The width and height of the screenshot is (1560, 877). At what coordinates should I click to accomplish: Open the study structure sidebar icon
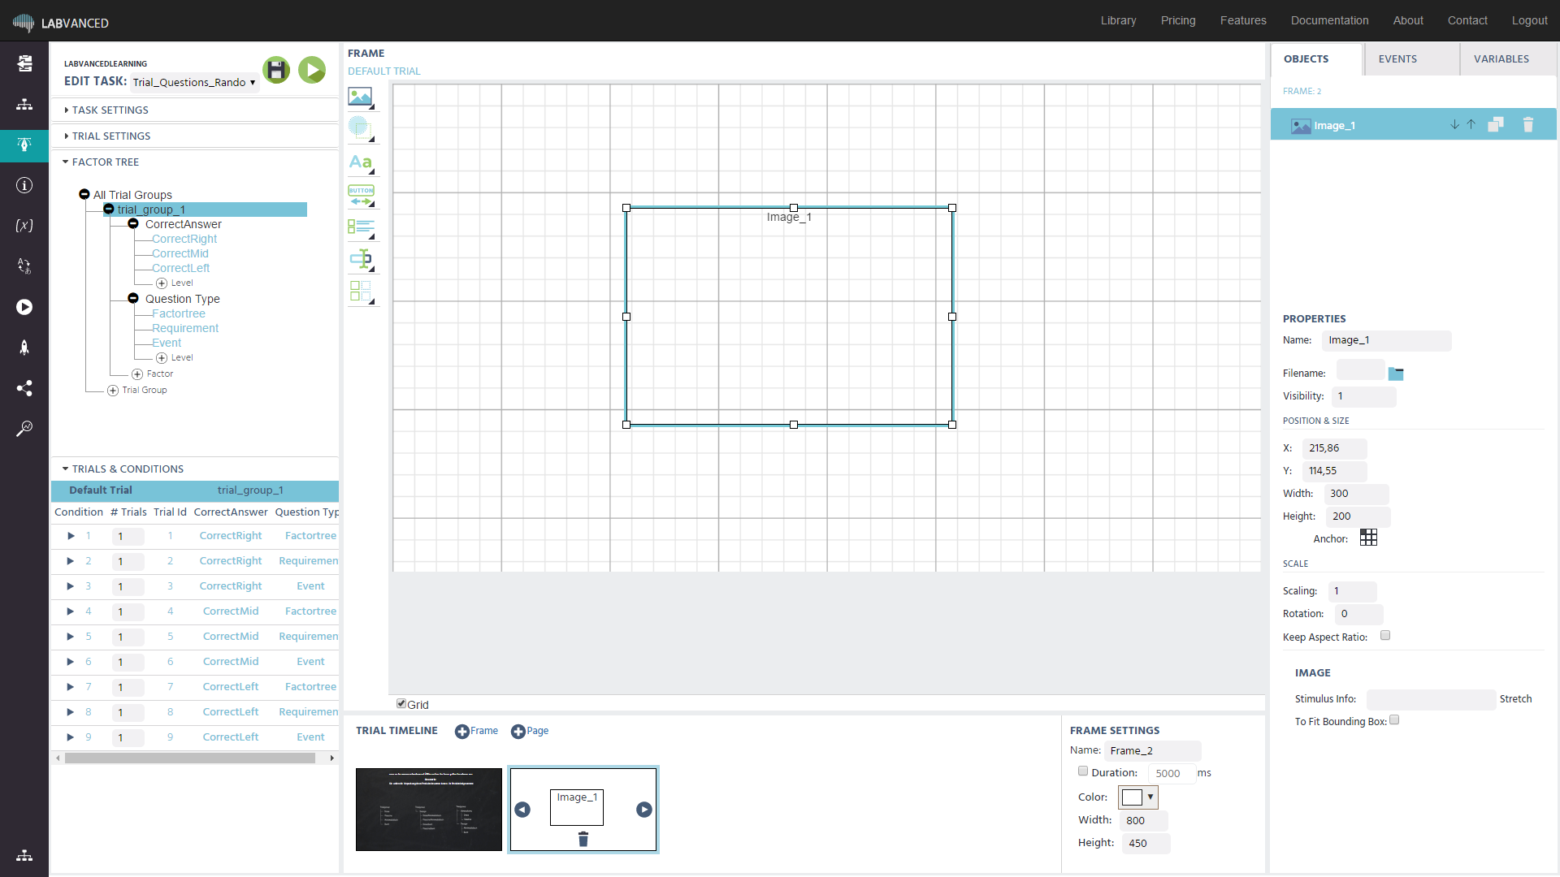click(x=24, y=105)
